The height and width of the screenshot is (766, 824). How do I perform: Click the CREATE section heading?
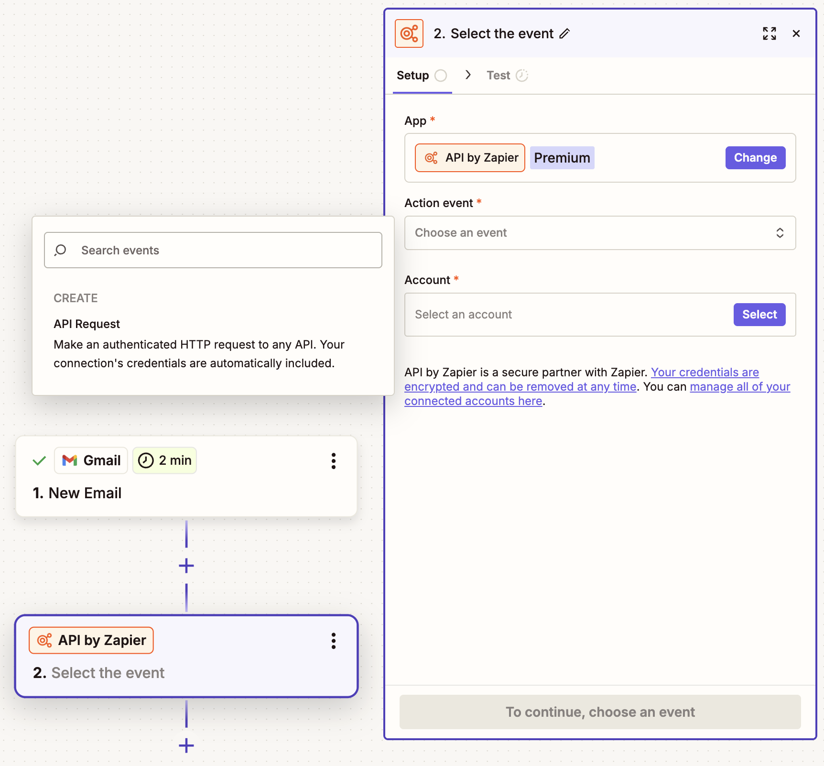76,298
